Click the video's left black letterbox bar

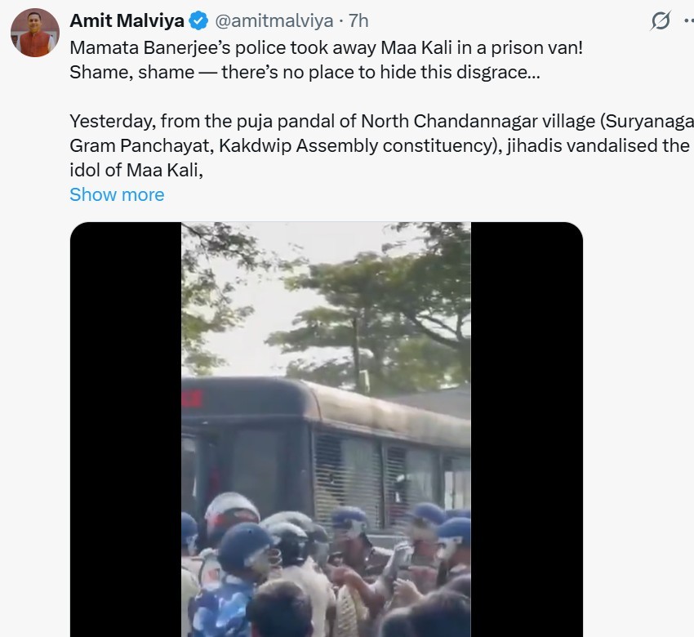(125, 429)
